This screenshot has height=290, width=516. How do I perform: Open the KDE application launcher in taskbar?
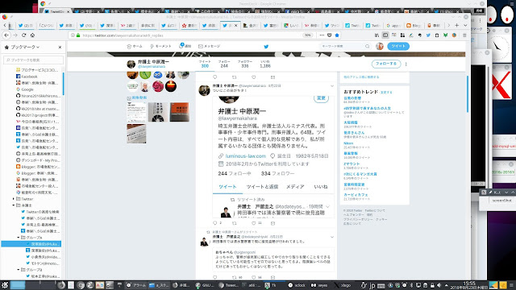[x=4, y=284]
